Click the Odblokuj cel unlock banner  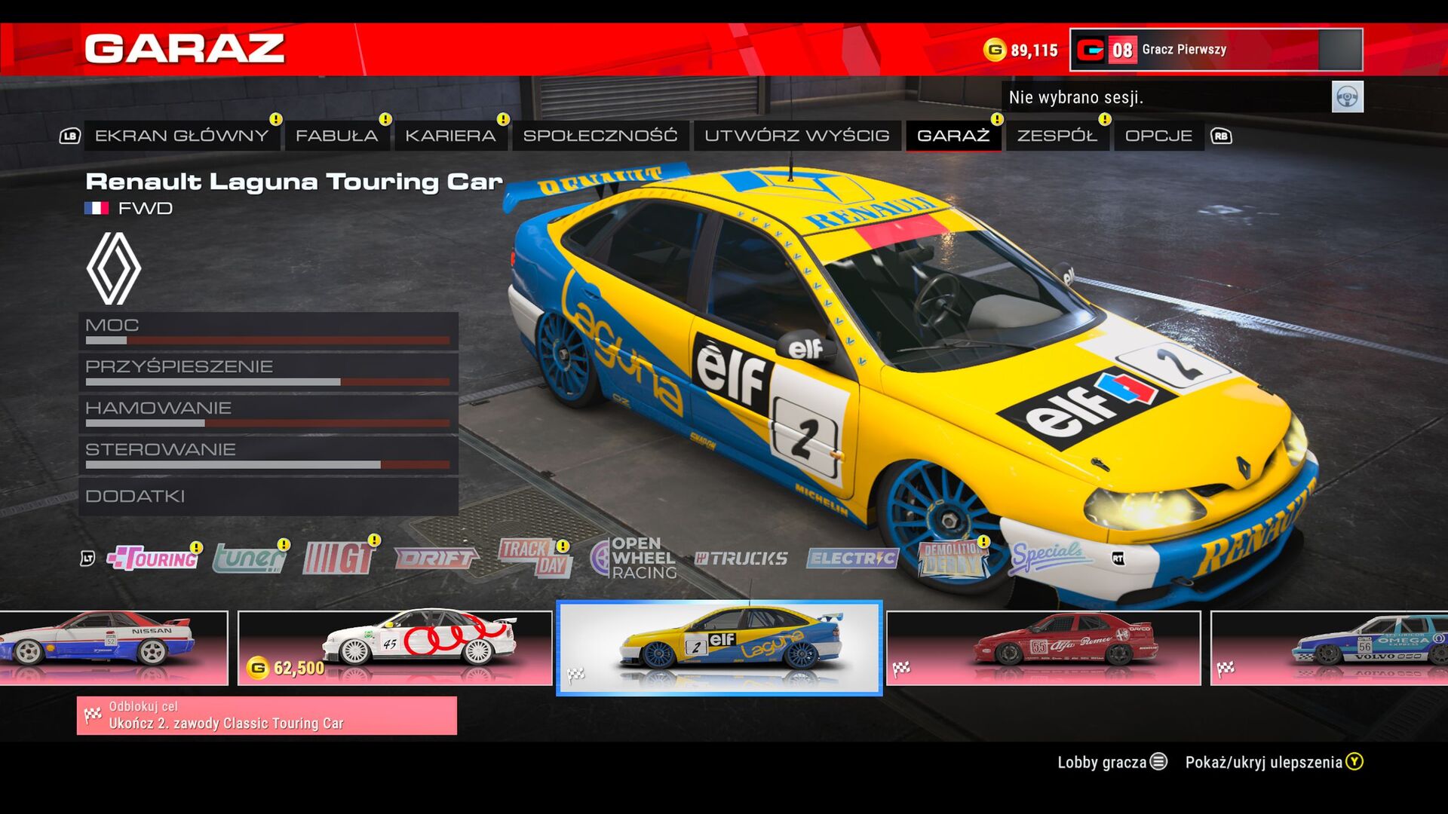pyautogui.click(x=267, y=715)
